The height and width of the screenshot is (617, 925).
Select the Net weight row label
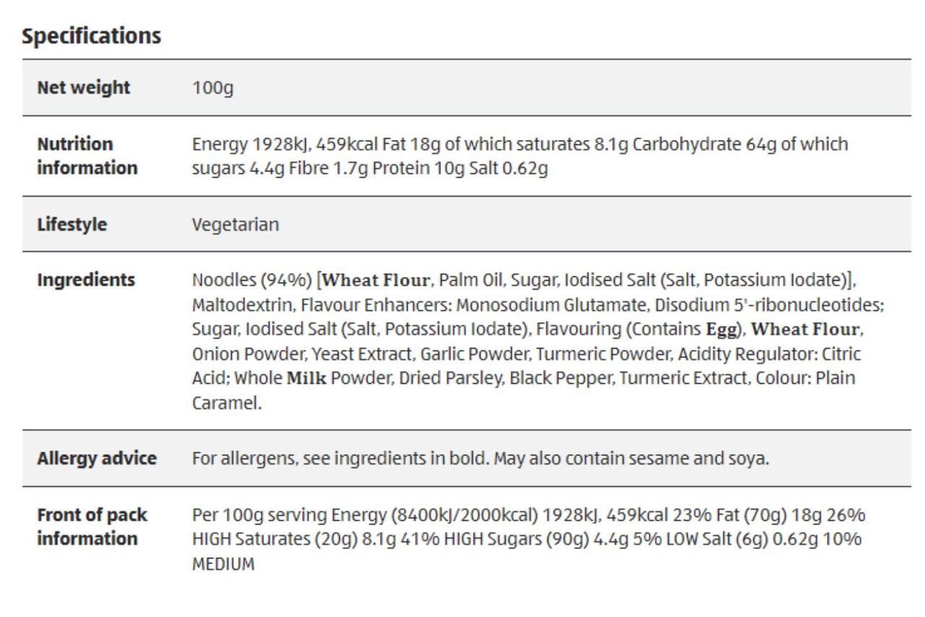point(84,88)
